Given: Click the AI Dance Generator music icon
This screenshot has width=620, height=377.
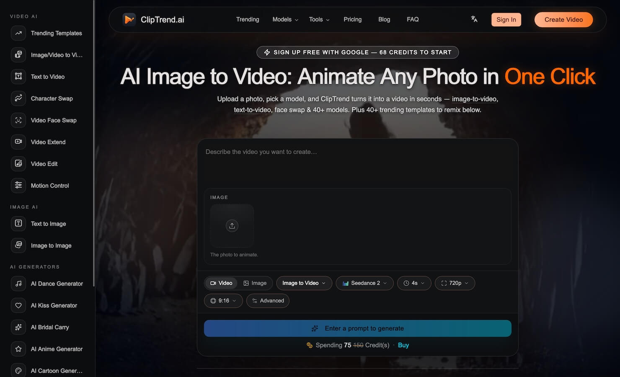Looking at the screenshot, I should pyautogui.click(x=18, y=284).
